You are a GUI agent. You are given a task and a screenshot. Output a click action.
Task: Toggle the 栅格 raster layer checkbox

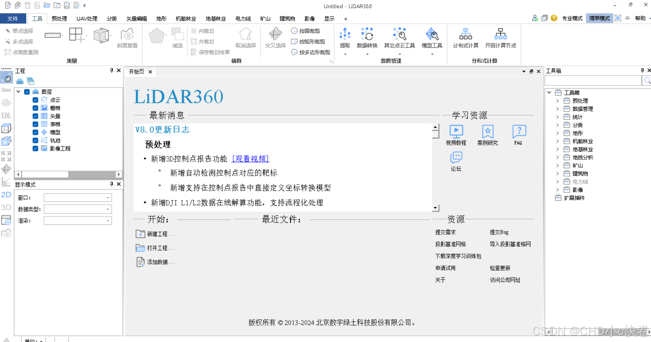(x=35, y=108)
